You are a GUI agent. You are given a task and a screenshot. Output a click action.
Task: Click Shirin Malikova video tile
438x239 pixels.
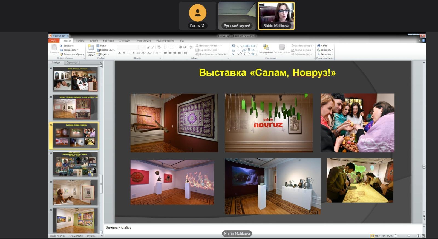tap(276, 16)
